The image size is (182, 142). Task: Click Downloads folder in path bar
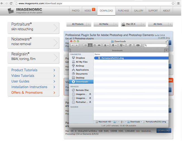click(134, 122)
